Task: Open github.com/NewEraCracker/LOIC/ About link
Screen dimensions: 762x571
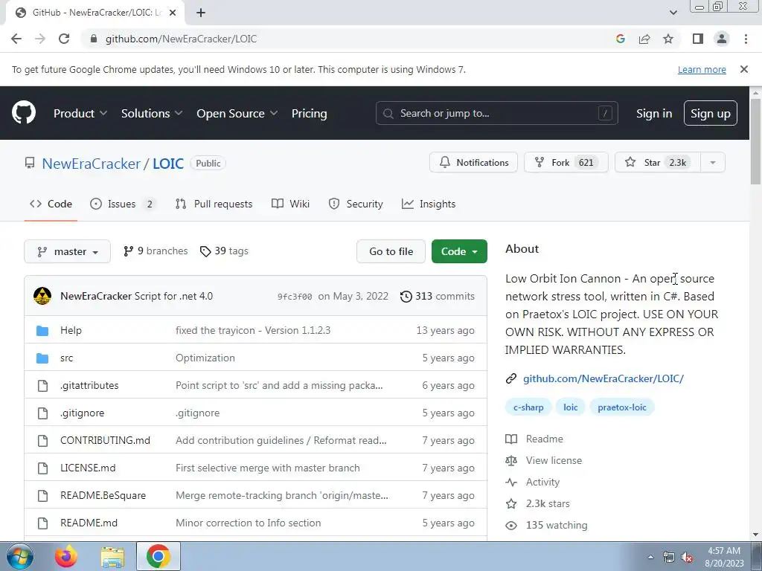Action: point(603,378)
